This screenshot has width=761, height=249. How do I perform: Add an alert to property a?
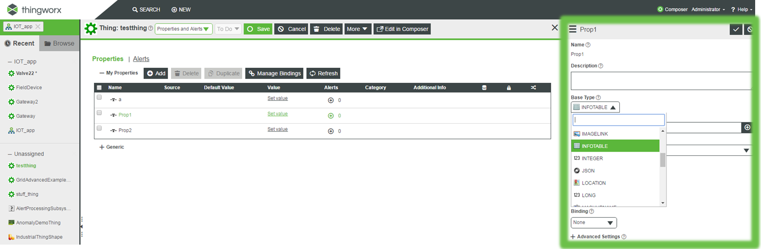[331, 100]
